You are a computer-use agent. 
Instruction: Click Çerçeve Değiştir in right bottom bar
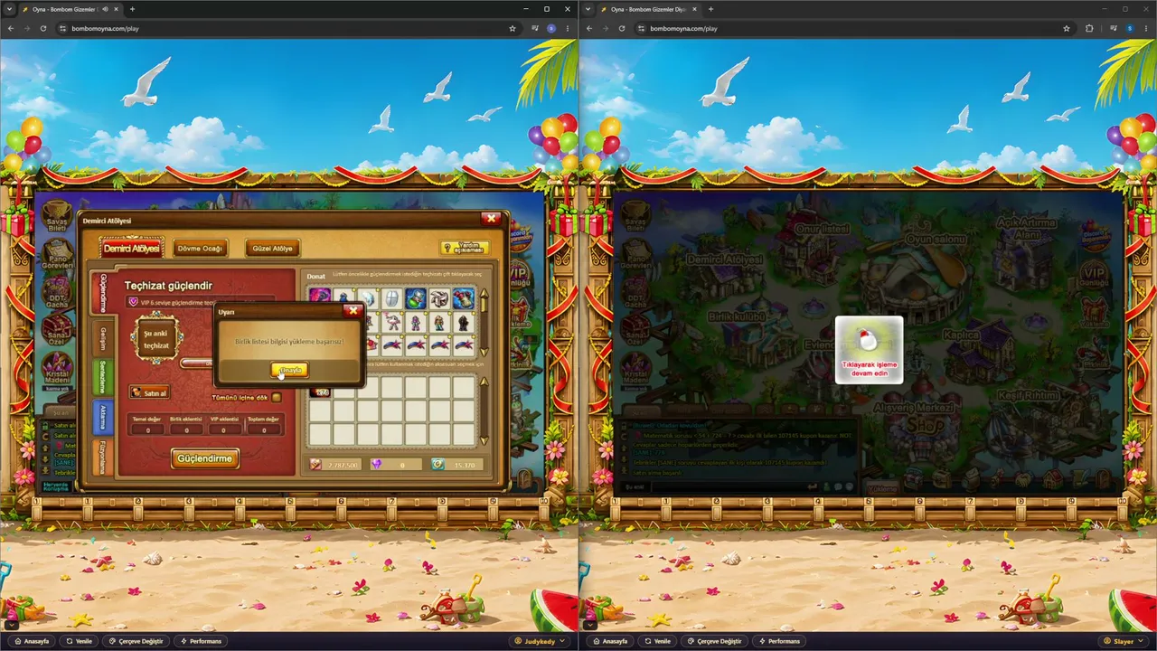[714, 641]
